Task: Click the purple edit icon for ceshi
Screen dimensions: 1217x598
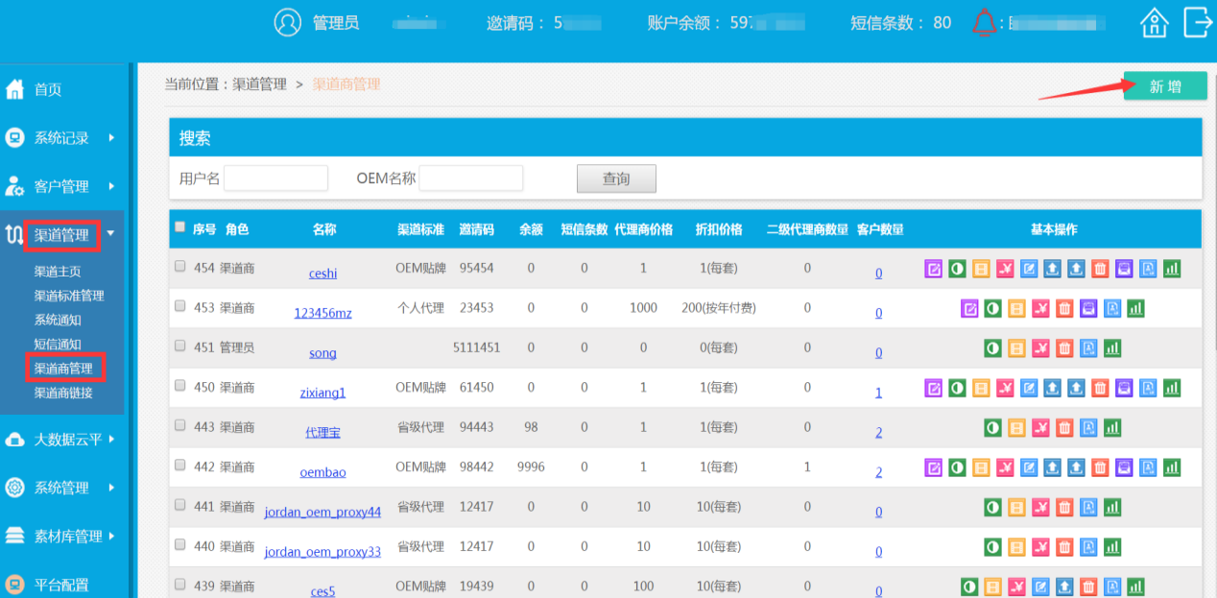Action: (933, 269)
